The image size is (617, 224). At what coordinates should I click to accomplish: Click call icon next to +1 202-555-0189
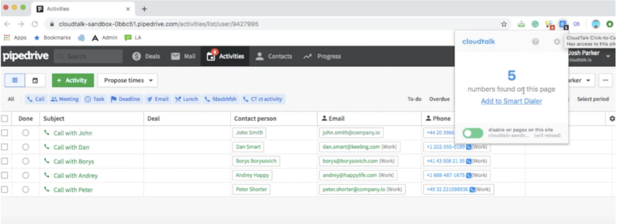tap(469, 148)
